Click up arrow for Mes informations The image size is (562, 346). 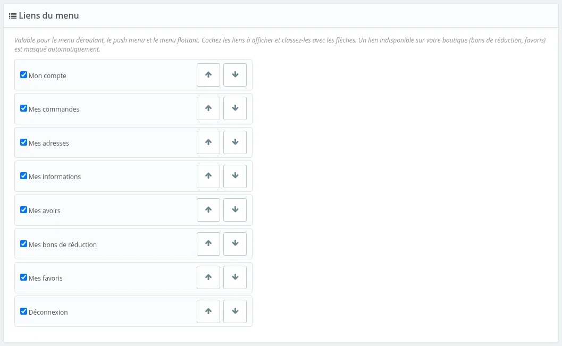click(x=208, y=176)
